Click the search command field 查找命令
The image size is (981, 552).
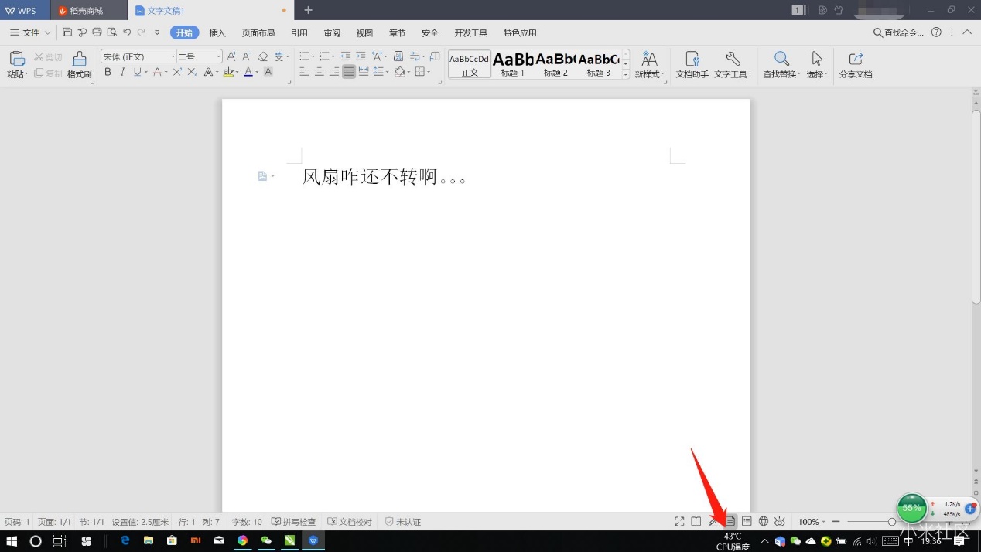point(898,32)
